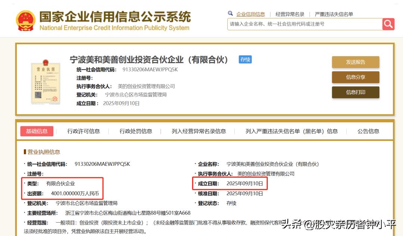Open the 行政许可信息 tab

(x=84, y=131)
